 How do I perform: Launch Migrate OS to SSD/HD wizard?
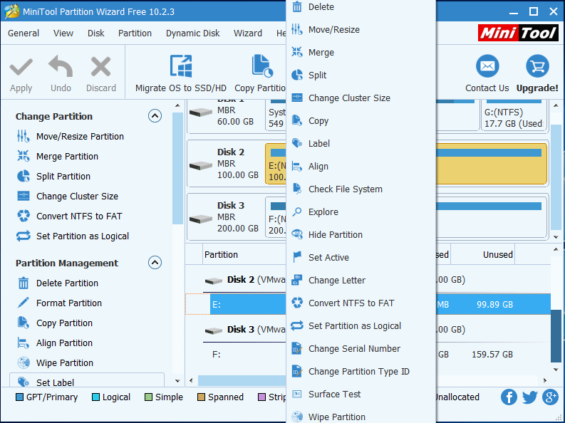tap(180, 74)
